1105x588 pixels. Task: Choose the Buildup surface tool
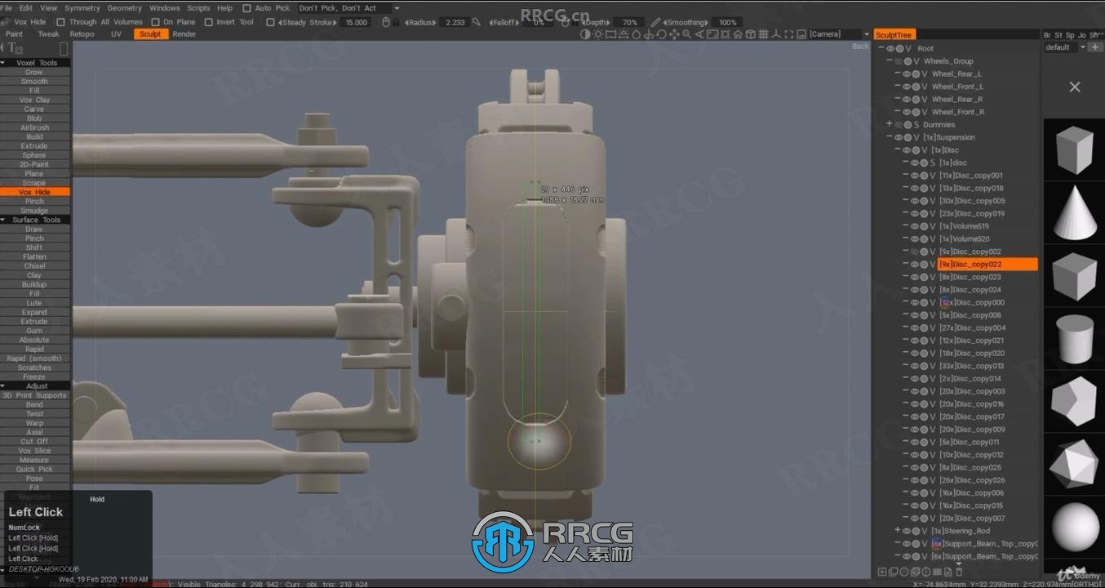coord(34,284)
